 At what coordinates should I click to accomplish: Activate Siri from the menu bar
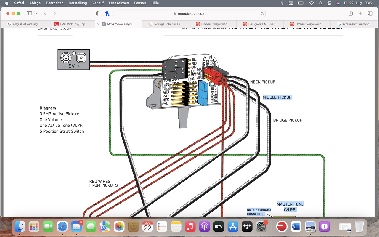[338, 3]
